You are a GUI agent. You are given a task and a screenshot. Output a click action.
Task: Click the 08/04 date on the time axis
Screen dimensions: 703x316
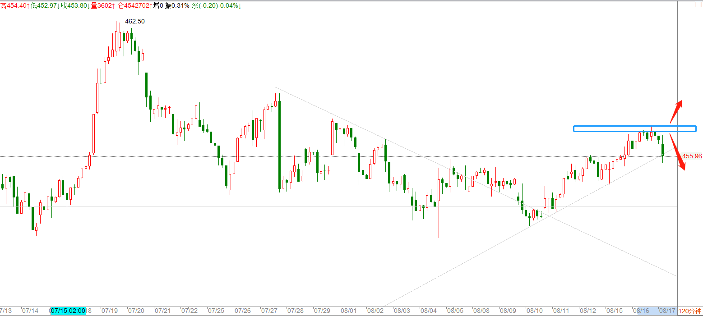[x=429, y=311]
